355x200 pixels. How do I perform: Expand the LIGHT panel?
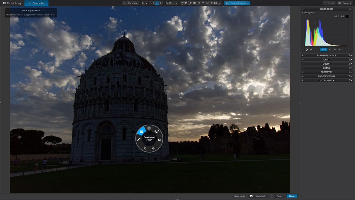coord(326,60)
